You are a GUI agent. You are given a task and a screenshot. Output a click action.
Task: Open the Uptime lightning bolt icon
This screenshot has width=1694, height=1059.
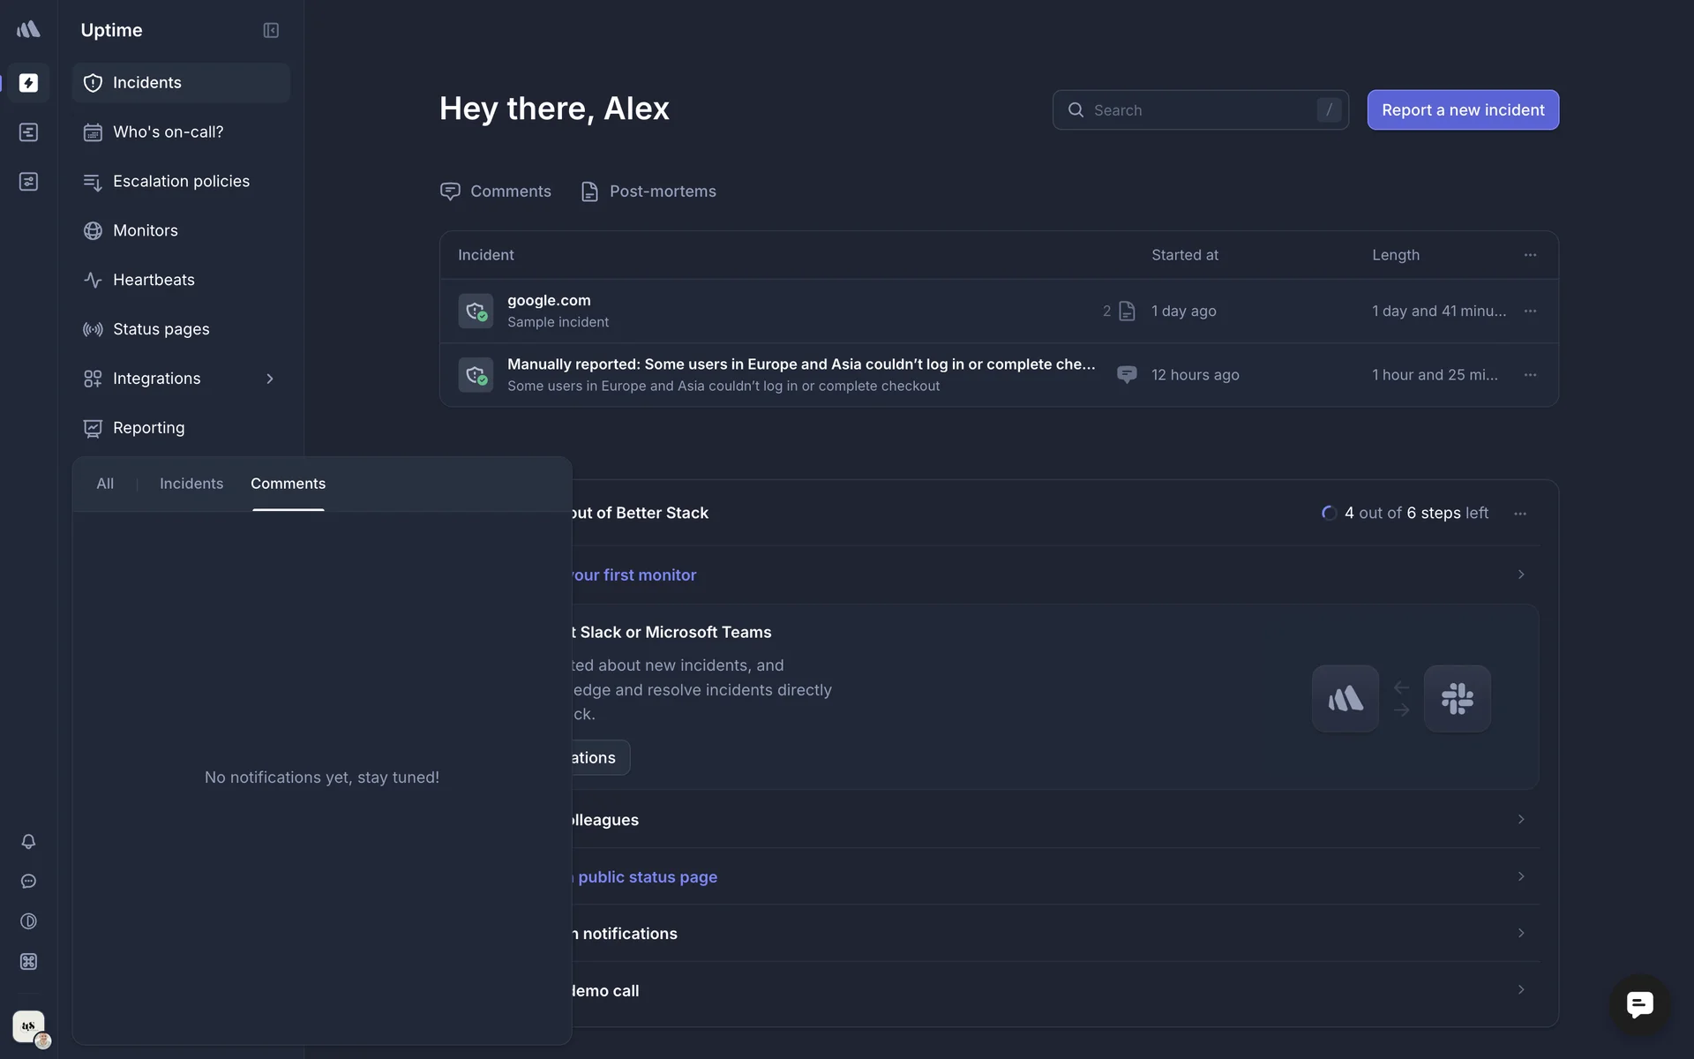coord(28,83)
